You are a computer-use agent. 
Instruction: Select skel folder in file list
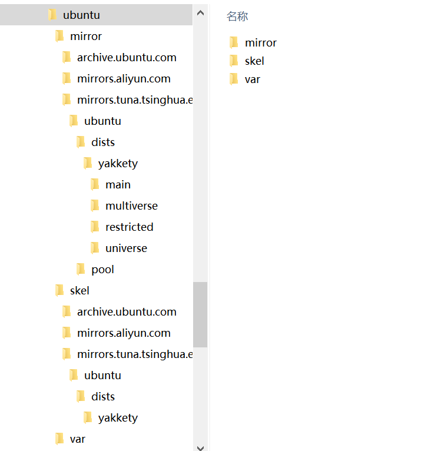pos(254,61)
